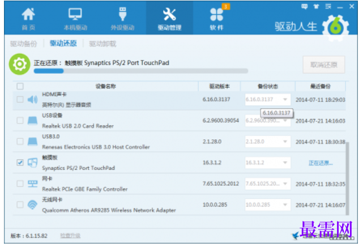Click the 网卡 network adapter icon
This screenshot has width=363, height=247.
click(x=32, y=184)
